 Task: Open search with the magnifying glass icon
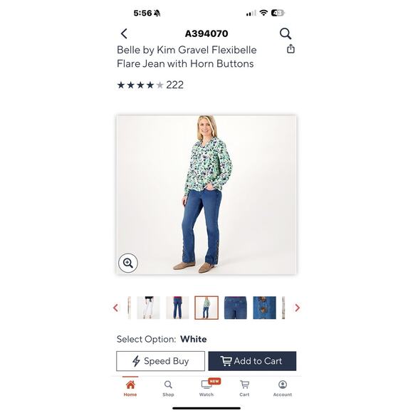pyautogui.click(x=286, y=33)
